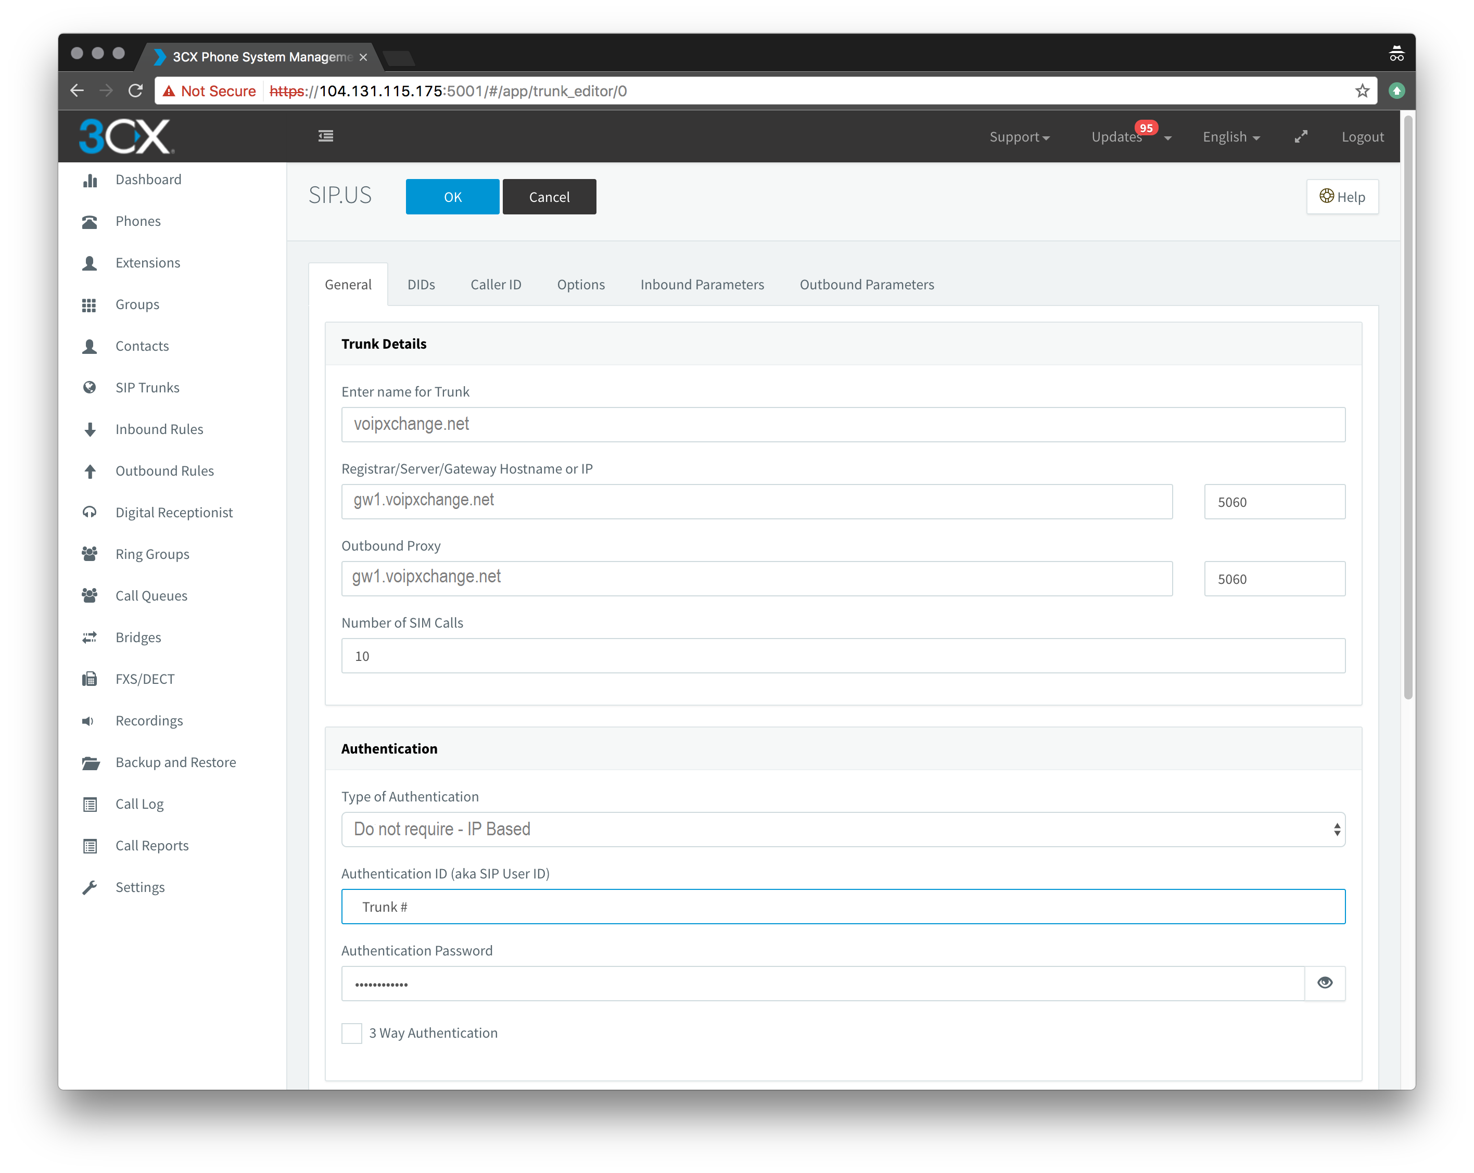1474x1173 pixels.
Task: Click the Ring Groups people icon
Action: 90,554
